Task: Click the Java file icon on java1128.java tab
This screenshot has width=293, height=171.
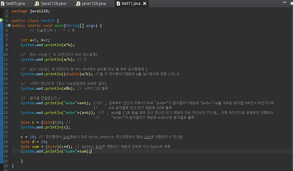Action: pyautogui.click(x=78, y=4)
